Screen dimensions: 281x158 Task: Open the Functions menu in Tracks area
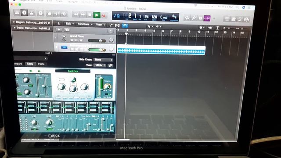tap(85, 24)
